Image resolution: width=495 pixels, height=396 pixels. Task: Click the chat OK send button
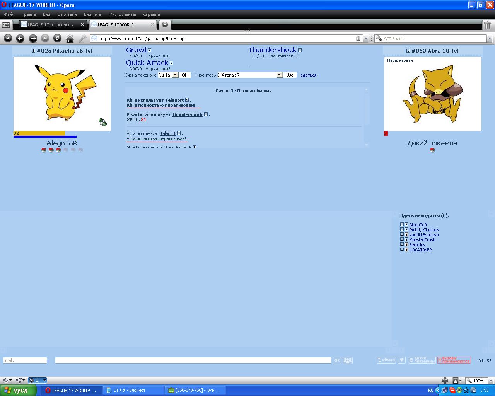click(x=337, y=360)
